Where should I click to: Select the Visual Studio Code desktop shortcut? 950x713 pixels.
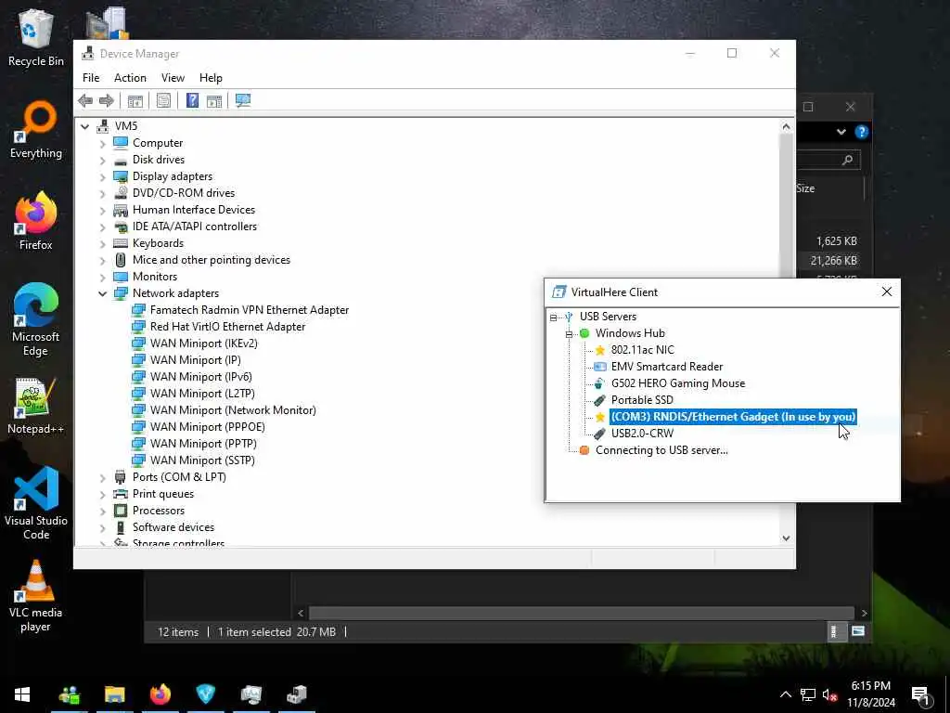36,503
